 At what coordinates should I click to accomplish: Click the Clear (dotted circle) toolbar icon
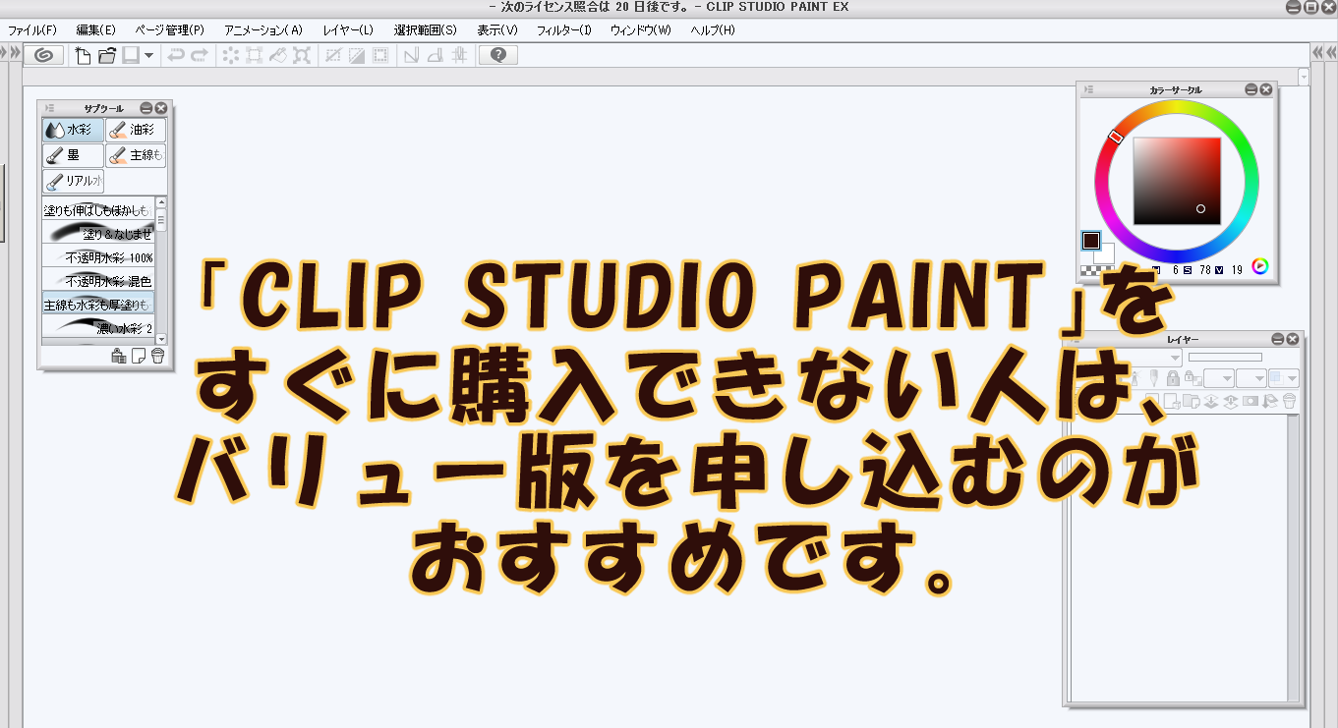[x=230, y=55]
